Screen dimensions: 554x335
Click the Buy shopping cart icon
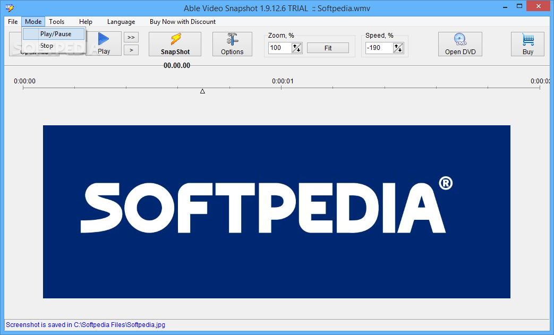pyautogui.click(x=527, y=44)
